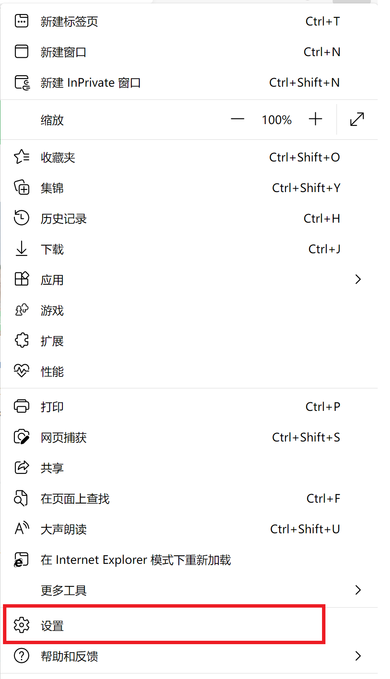Open 新建标签页 to create a new tab
This screenshot has height=679, width=390.
(x=69, y=21)
